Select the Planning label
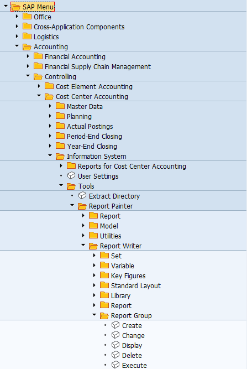 tap(79, 117)
